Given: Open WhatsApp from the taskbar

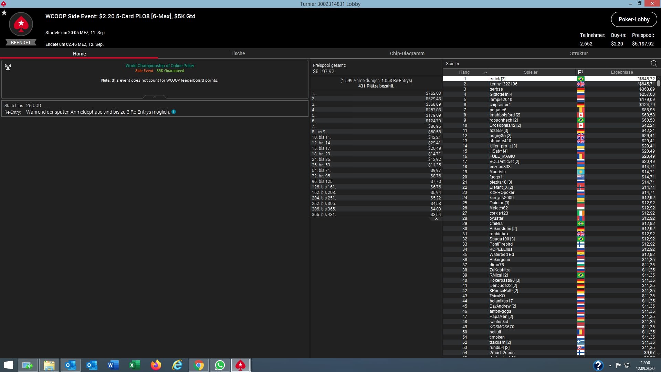Looking at the screenshot, I should click(x=220, y=365).
